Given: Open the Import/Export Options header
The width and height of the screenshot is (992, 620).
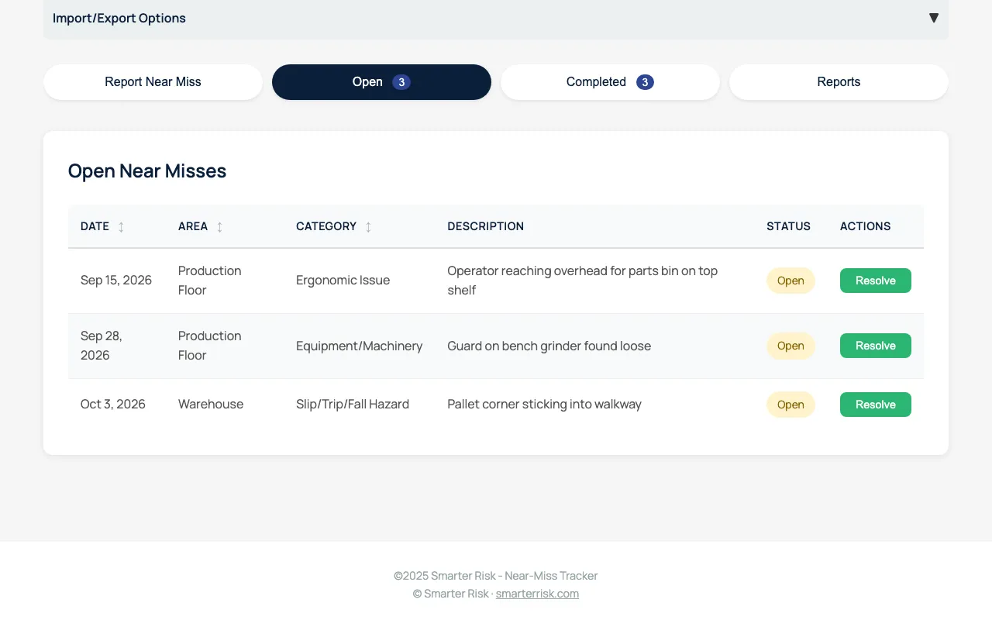Looking at the screenshot, I should 496,19.
